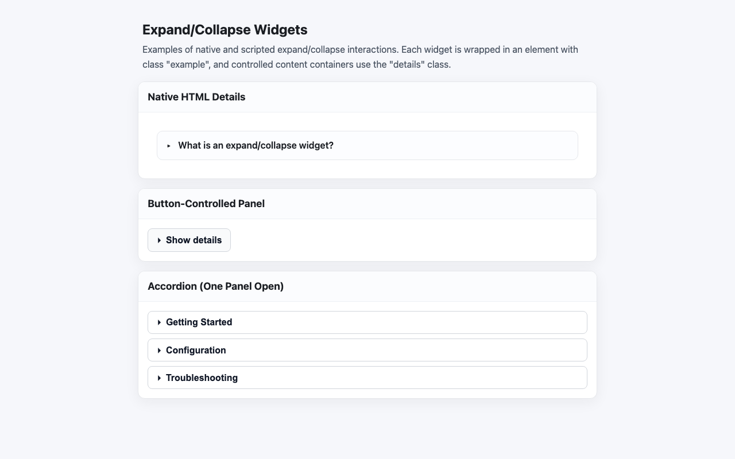Click the arrow icon on Configuration

click(159, 350)
